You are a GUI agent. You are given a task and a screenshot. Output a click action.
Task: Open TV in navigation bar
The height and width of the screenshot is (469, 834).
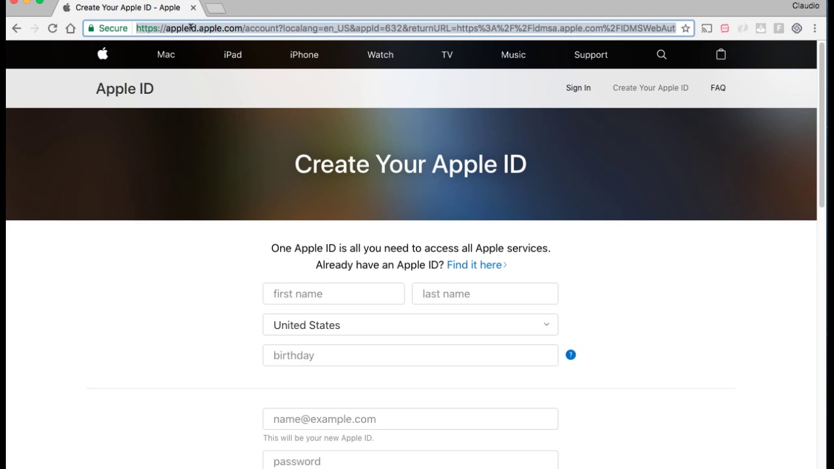[x=447, y=55]
